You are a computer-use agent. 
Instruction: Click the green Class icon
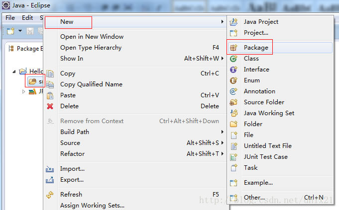[233, 59]
